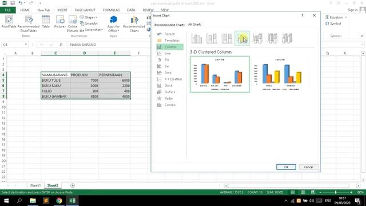Open Windows Start menu
This screenshot has width=366, height=206.
6,201
